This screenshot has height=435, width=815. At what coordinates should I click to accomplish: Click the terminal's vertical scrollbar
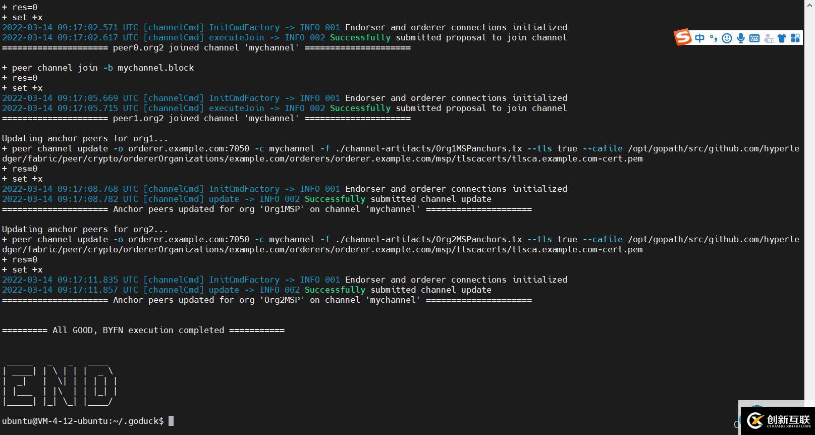tap(809, 202)
